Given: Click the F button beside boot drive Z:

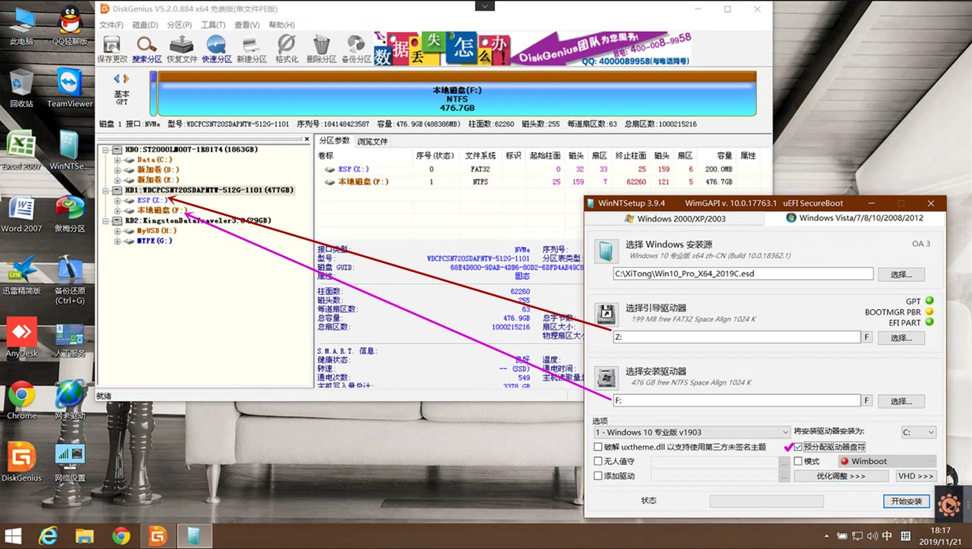Looking at the screenshot, I should [867, 337].
